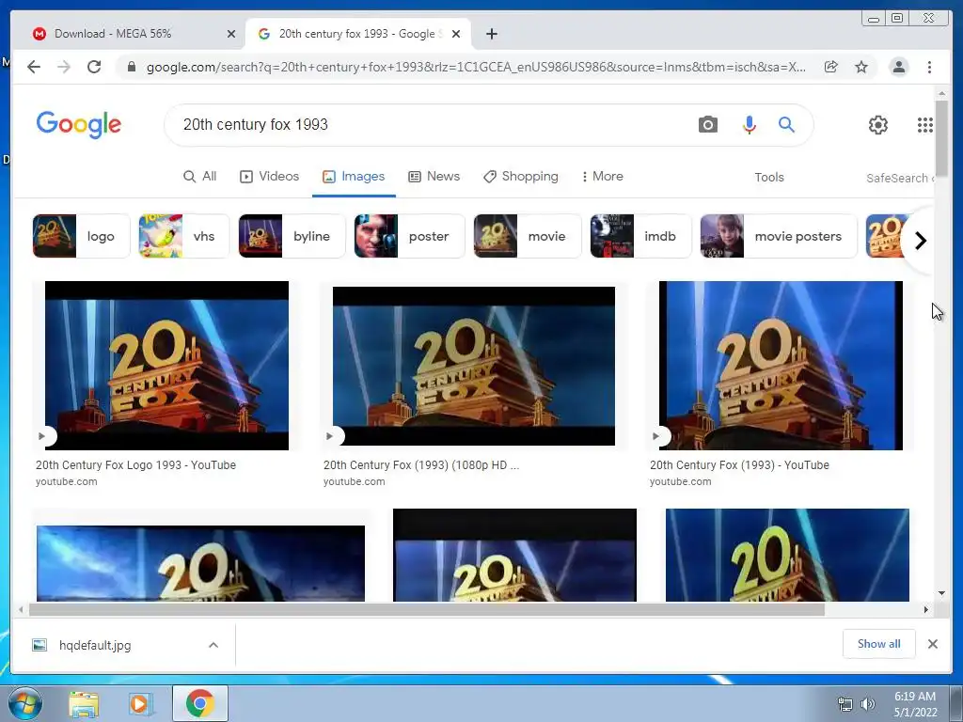
Task: Close the 20th century fox Google tab
Action: tap(456, 34)
